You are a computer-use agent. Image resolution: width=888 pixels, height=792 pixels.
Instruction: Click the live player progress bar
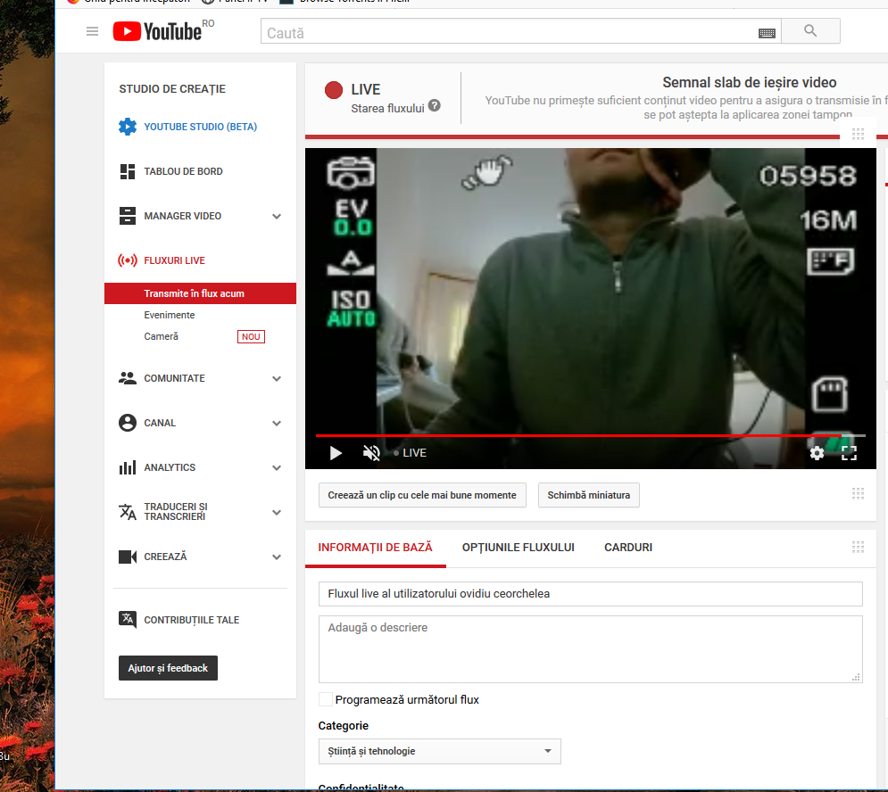point(590,435)
